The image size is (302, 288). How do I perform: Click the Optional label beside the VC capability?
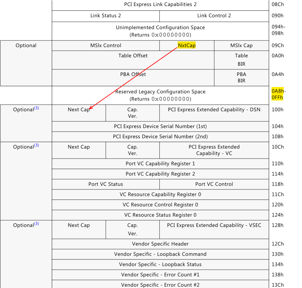pos(23,147)
